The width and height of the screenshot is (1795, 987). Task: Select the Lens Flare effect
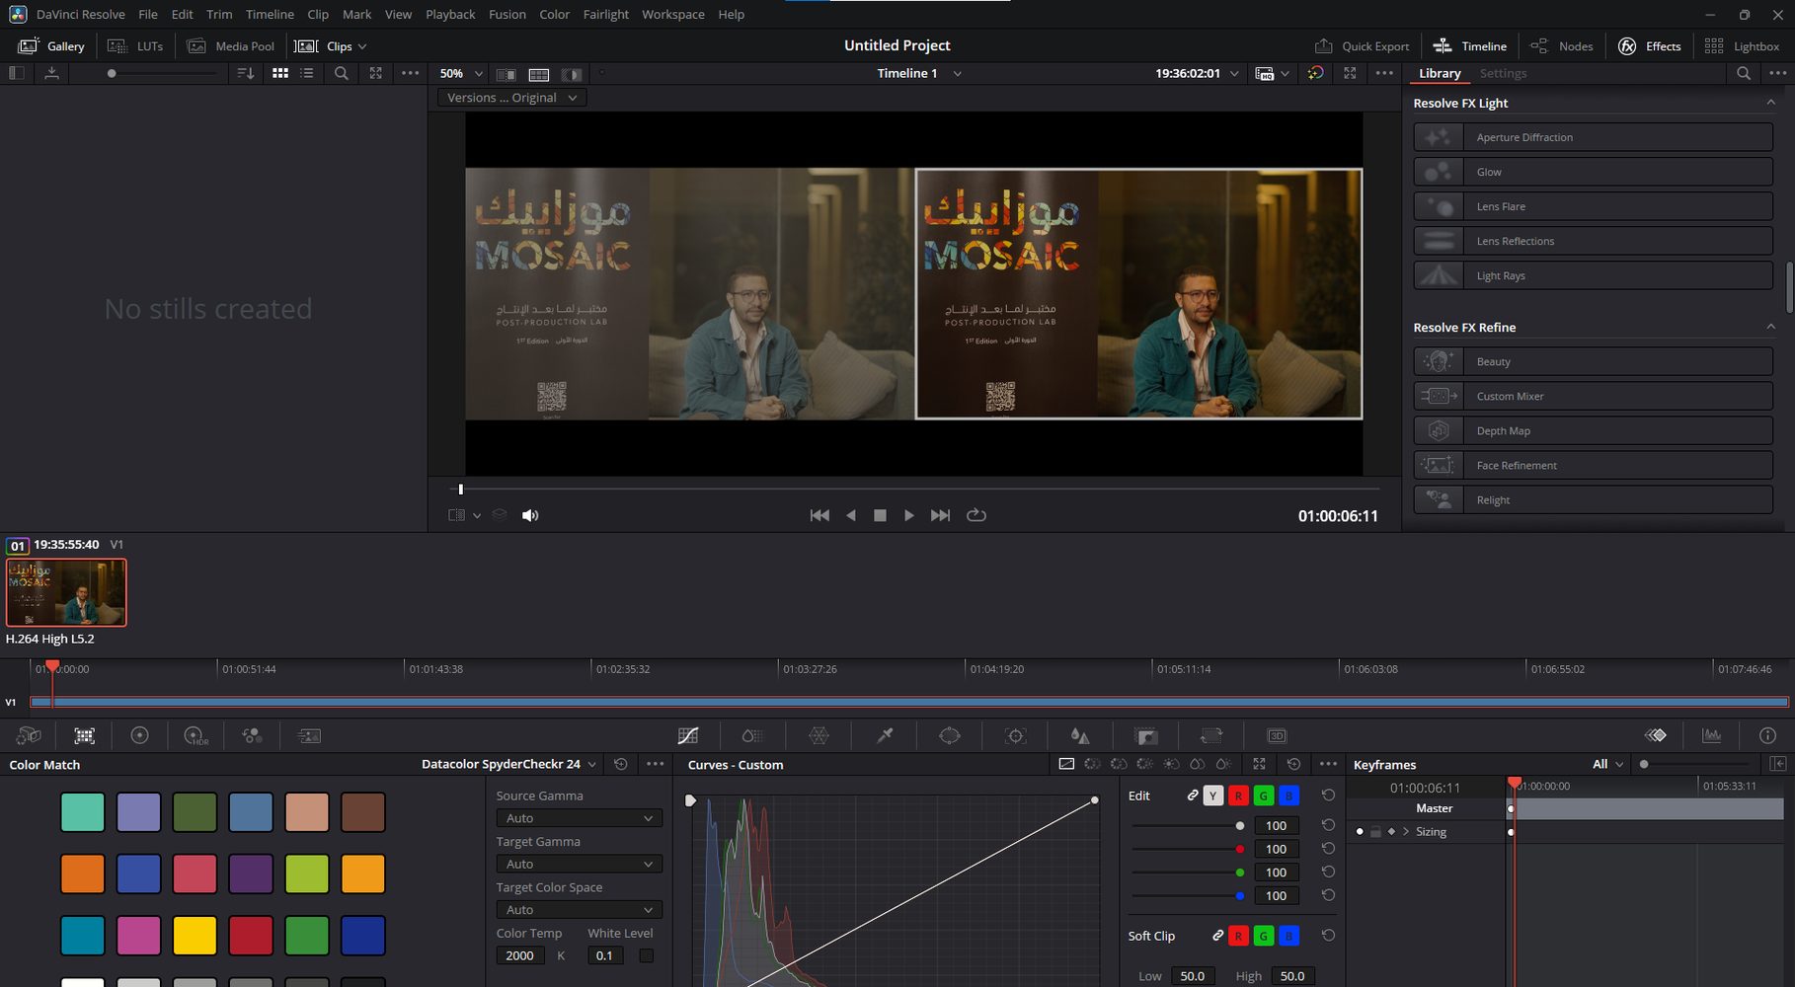1593,206
